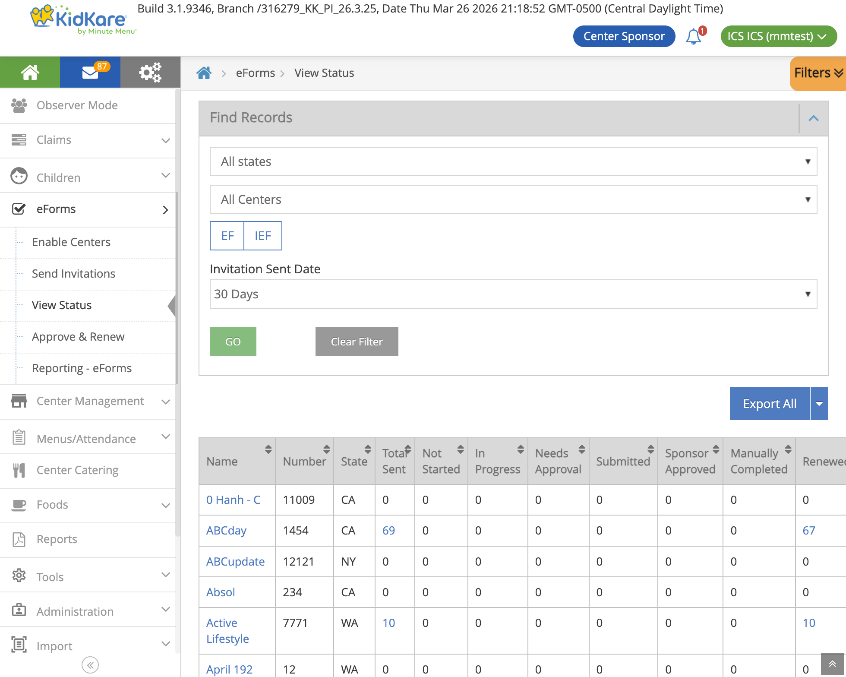This screenshot has height=677, width=846.
Task: Click the Children sidebar icon
Action: pyautogui.click(x=19, y=176)
